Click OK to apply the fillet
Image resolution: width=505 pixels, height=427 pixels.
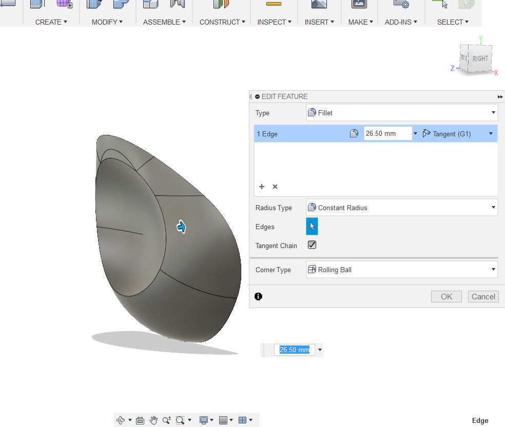pos(446,297)
